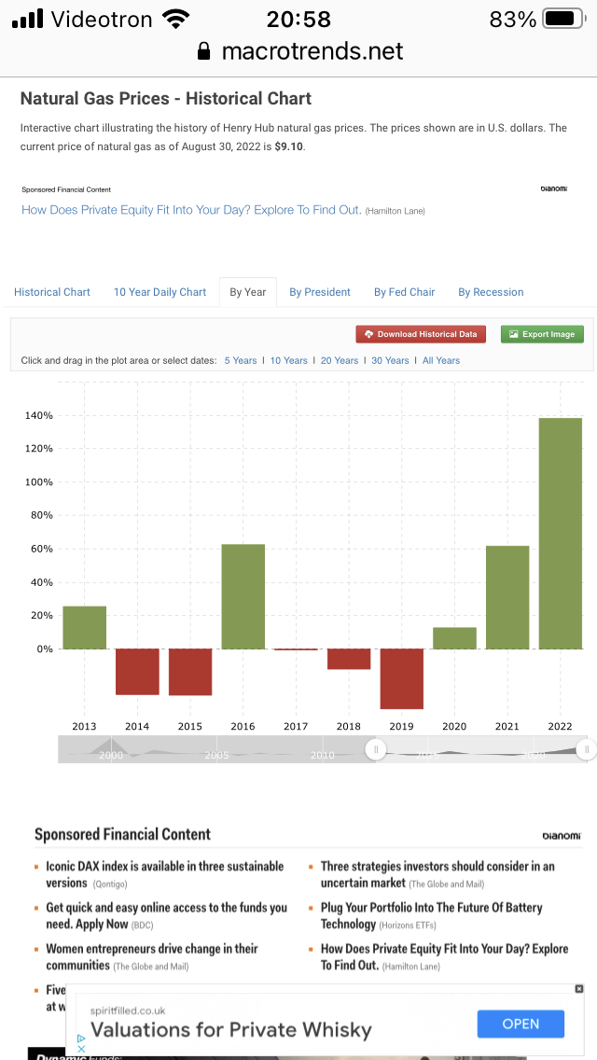Choose the 30 Years date range
Image resolution: width=597 pixels, height=1060 pixels.
[x=390, y=360]
